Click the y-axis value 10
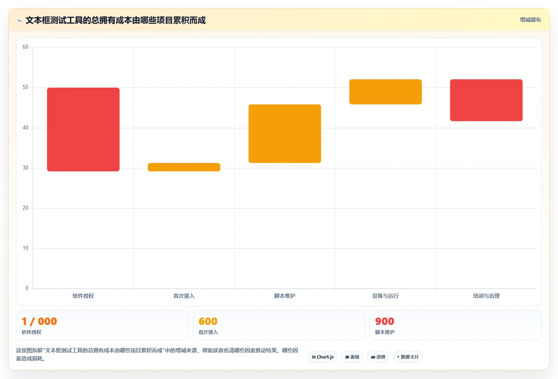558x379 pixels. (x=25, y=248)
